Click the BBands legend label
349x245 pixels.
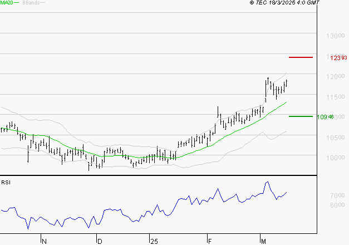tap(31, 3)
